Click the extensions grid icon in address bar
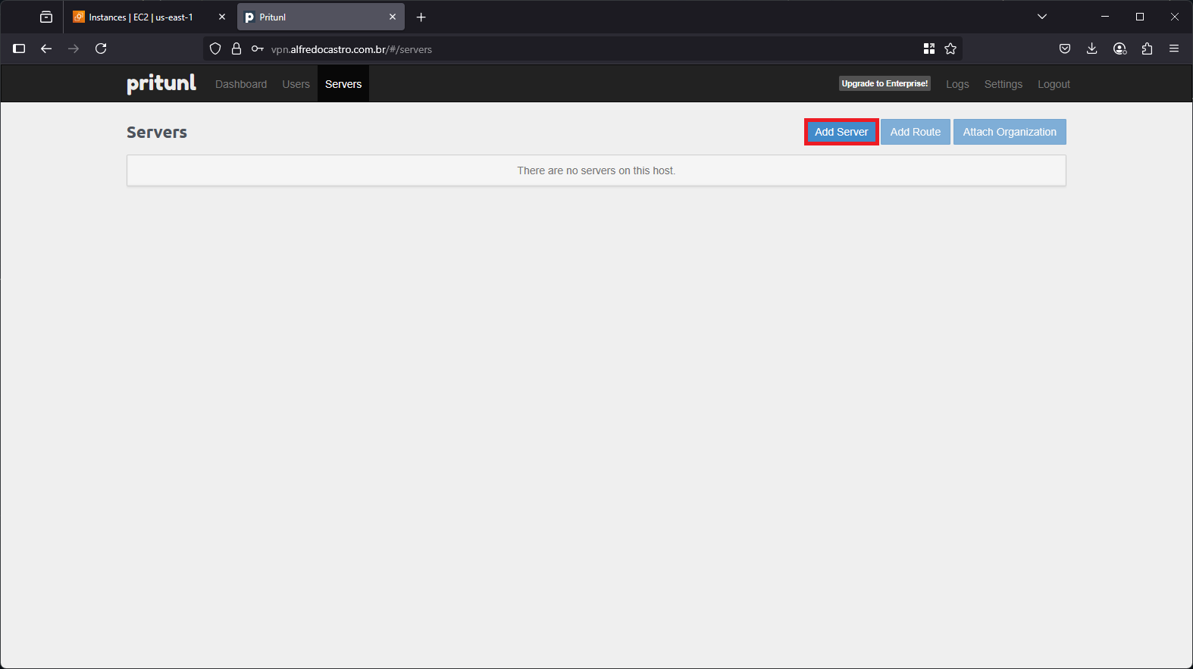 (x=929, y=48)
